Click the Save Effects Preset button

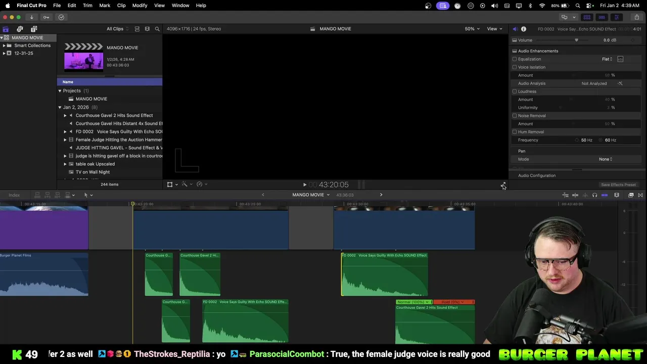tap(618, 185)
